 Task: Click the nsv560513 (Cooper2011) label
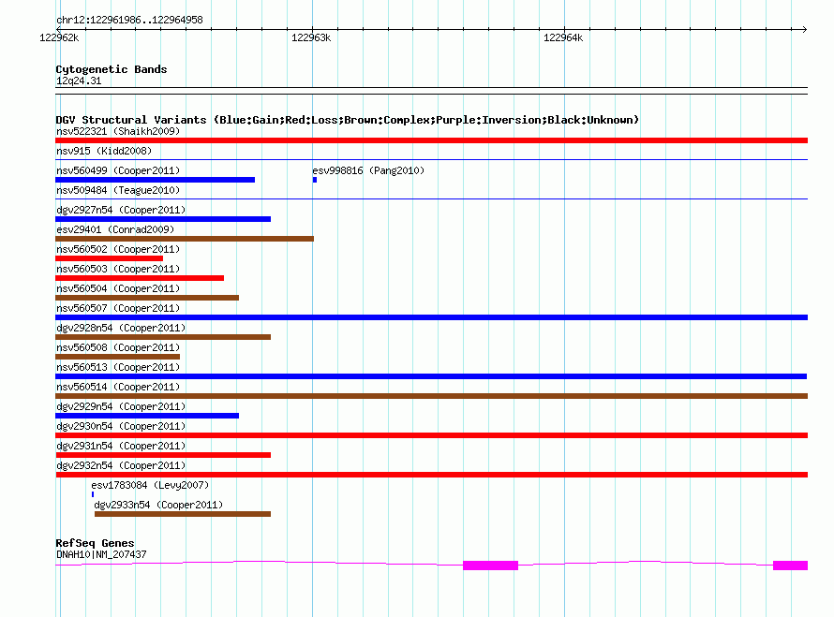point(118,367)
